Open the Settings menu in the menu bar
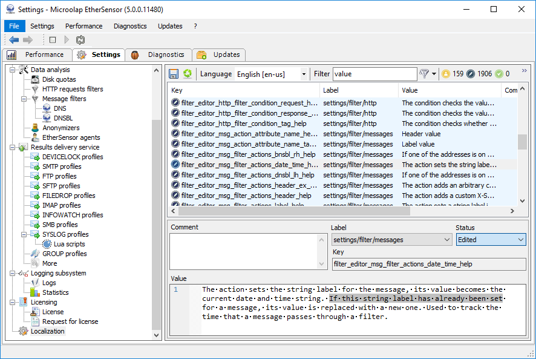Screen dimensions: 536x359 point(42,26)
